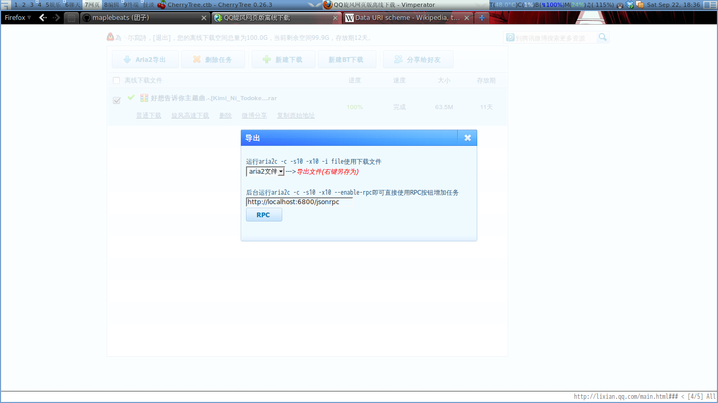Click the Firefox icon in the taskbar
The height and width of the screenshot is (403, 718).
pyautogui.click(x=328, y=5)
